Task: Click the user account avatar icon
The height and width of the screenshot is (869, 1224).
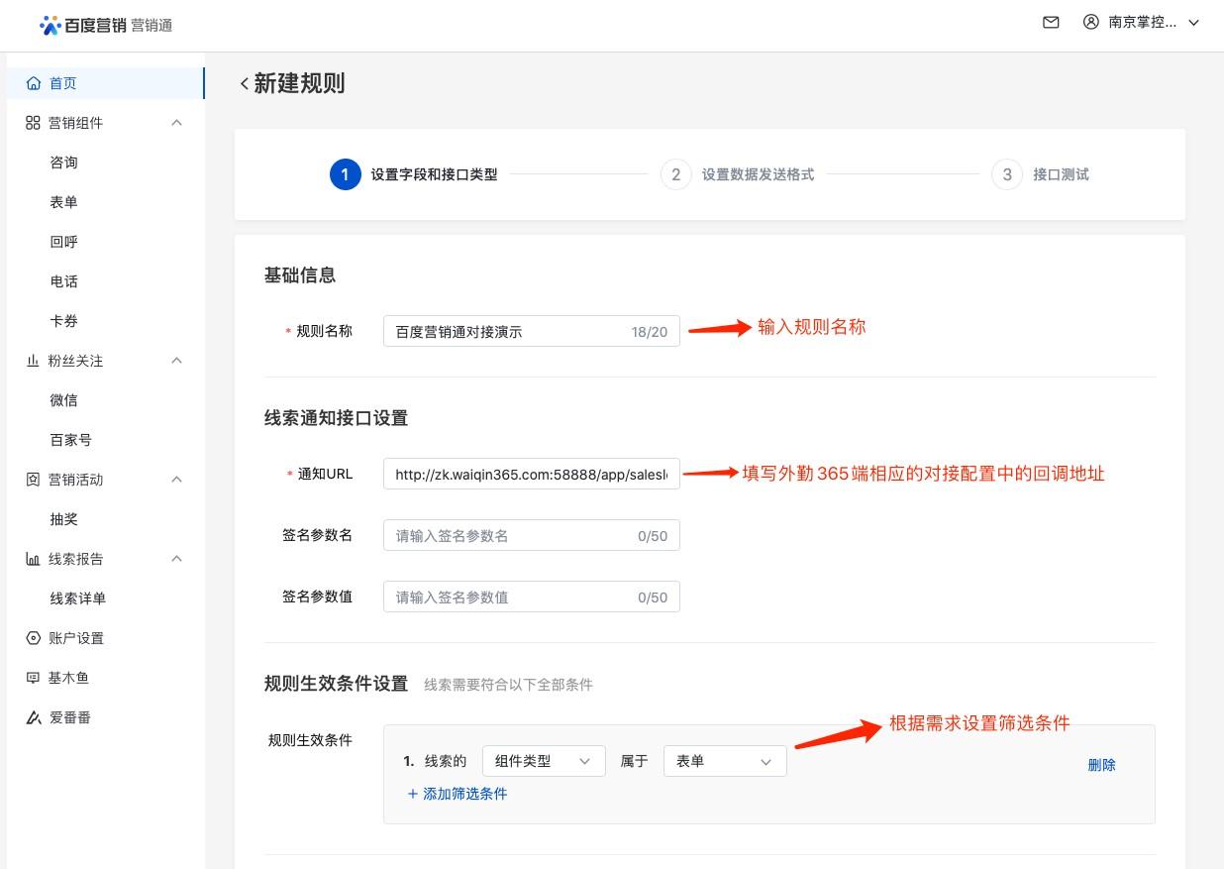Action: [x=1091, y=23]
